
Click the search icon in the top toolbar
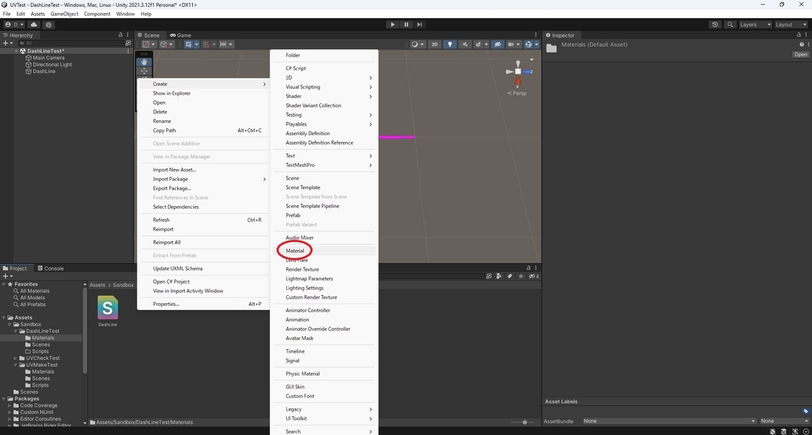coord(729,24)
